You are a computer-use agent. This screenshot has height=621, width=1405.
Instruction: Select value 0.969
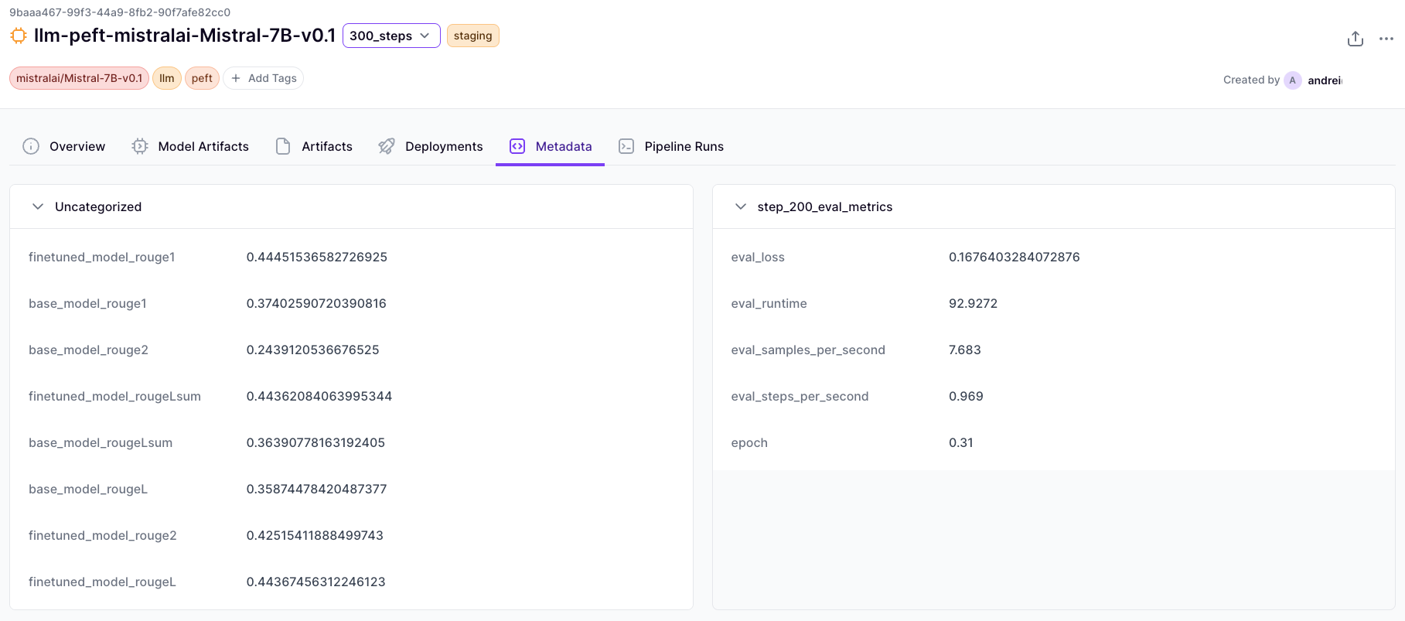tap(967, 396)
